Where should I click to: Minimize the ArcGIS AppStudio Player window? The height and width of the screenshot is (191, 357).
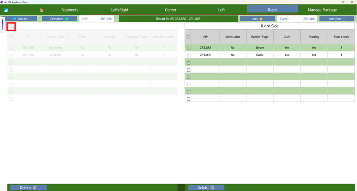click(335, 2)
